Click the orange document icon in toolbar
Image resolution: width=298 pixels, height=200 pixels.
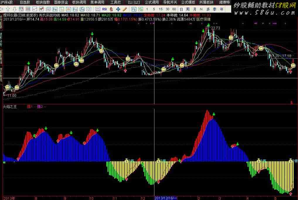click(x=68, y=9)
